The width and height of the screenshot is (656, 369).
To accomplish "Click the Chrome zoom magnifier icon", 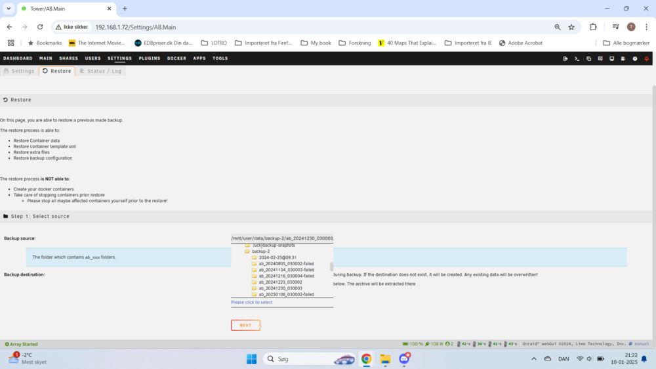I will tap(557, 27).
